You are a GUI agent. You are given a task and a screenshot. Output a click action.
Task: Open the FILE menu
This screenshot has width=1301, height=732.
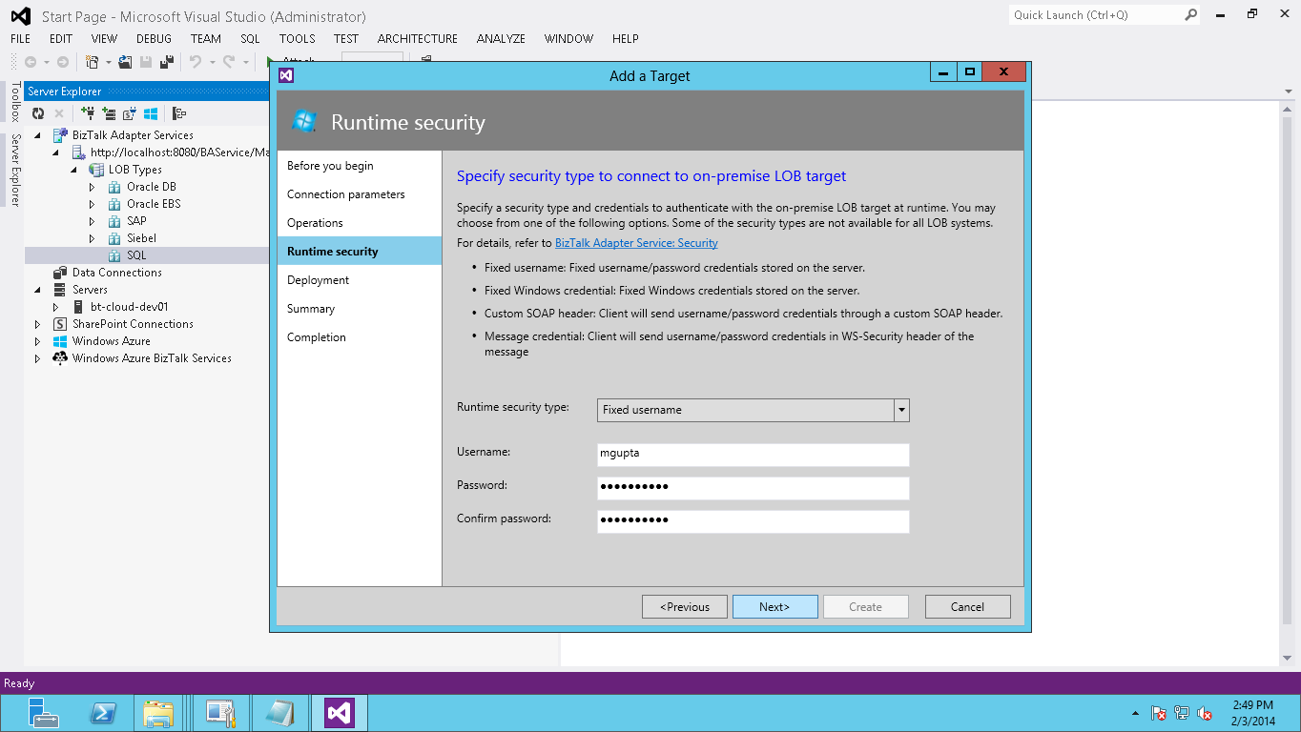(20, 39)
